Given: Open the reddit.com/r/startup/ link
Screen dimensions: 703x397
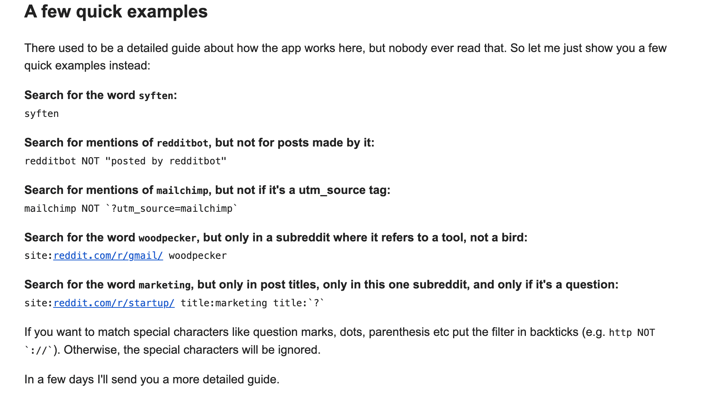Looking at the screenshot, I should click(114, 303).
